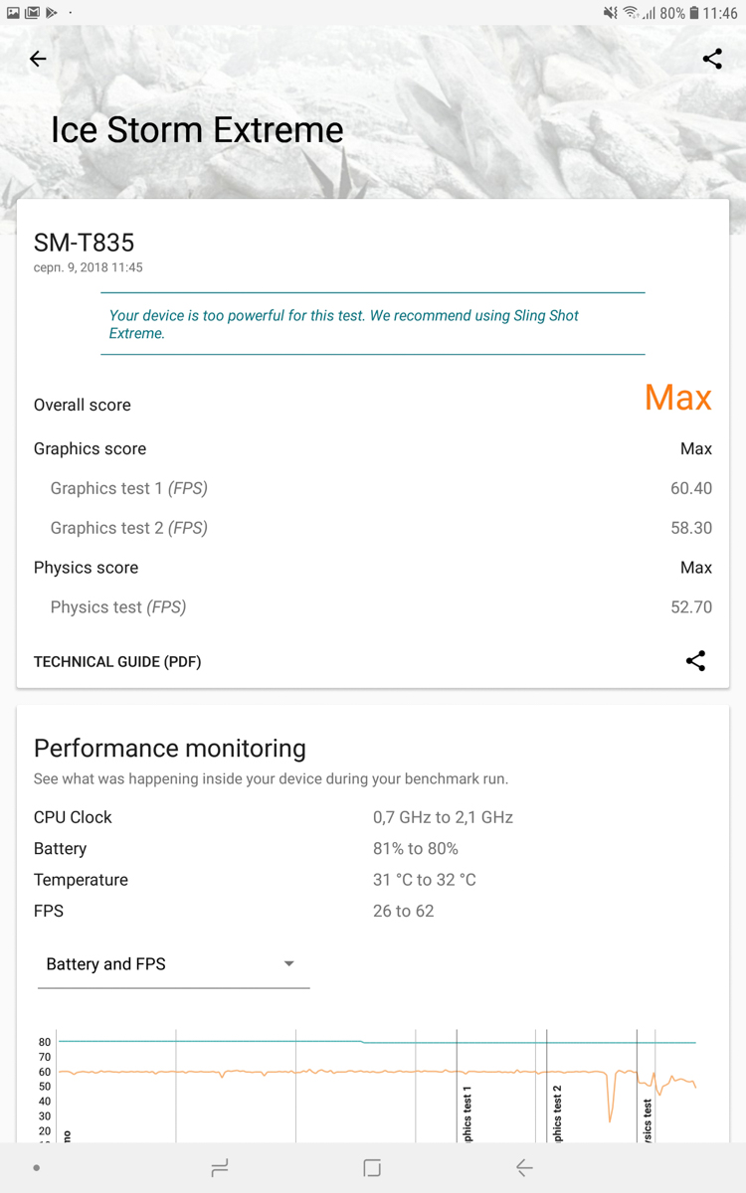The width and height of the screenshot is (746, 1193).
Task: Tap Android recent apps navigation button
Action: [x=220, y=1168]
